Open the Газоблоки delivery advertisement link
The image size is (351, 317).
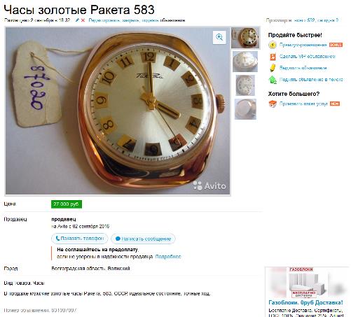click(305, 302)
